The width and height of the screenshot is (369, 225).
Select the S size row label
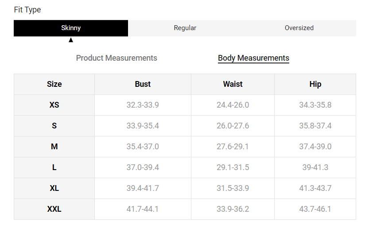pos(54,126)
